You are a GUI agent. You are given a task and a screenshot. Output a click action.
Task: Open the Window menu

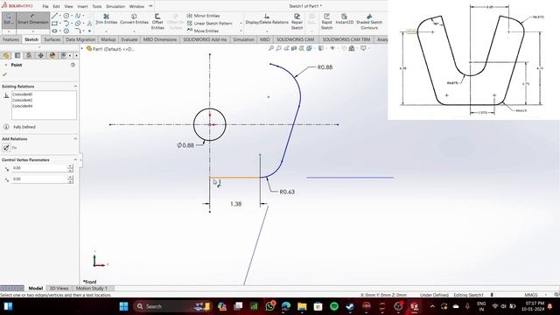pos(136,6)
